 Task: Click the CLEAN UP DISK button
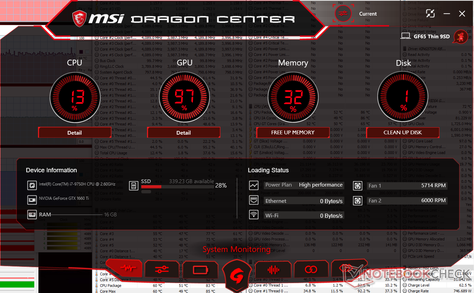coord(403,132)
